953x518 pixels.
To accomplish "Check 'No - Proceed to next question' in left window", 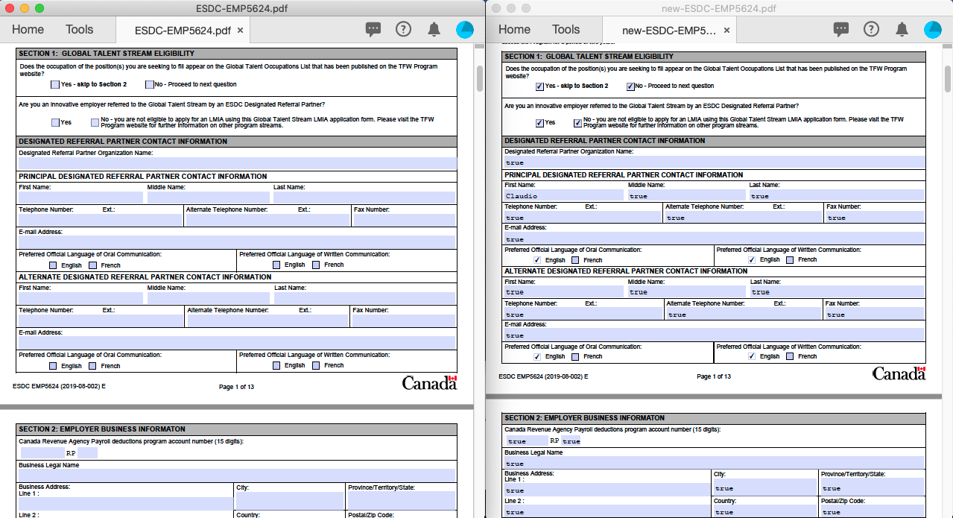I will tap(149, 84).
